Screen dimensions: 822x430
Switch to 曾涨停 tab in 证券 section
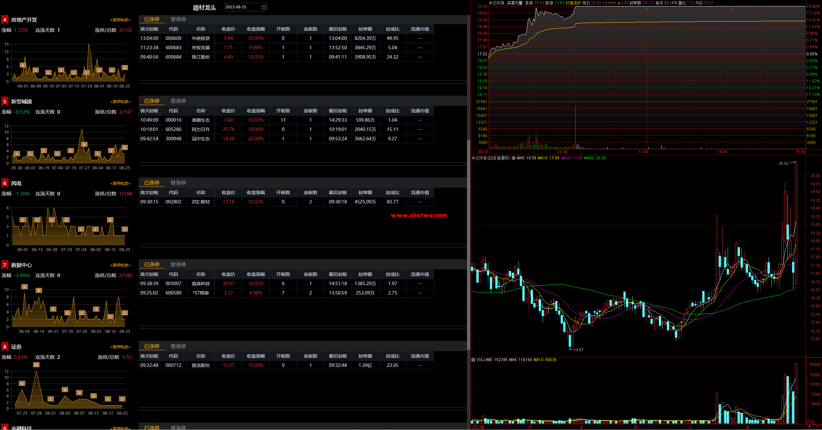pyautogui.click(x=178, y=346)
